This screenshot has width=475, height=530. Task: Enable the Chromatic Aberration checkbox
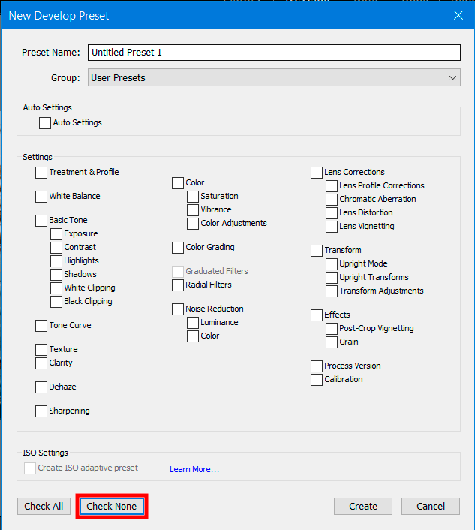pyautogui.click(x=332, y=200)
